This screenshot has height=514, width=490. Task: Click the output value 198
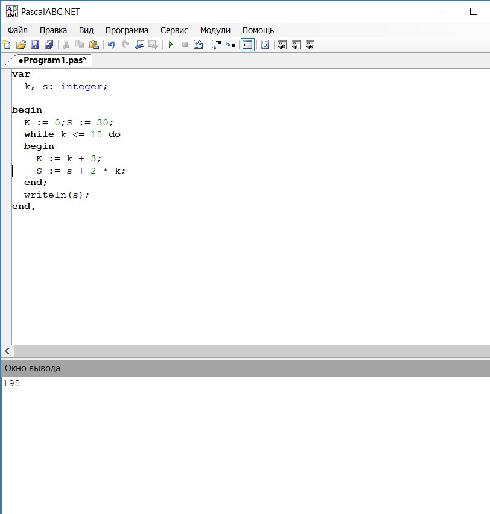click(11, 383)
